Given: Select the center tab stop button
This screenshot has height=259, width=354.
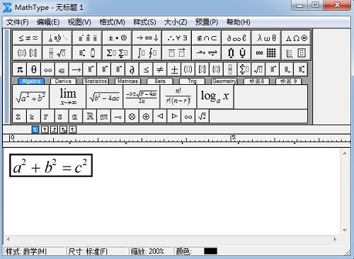Looking at the screenshot, I should (45, 129).
